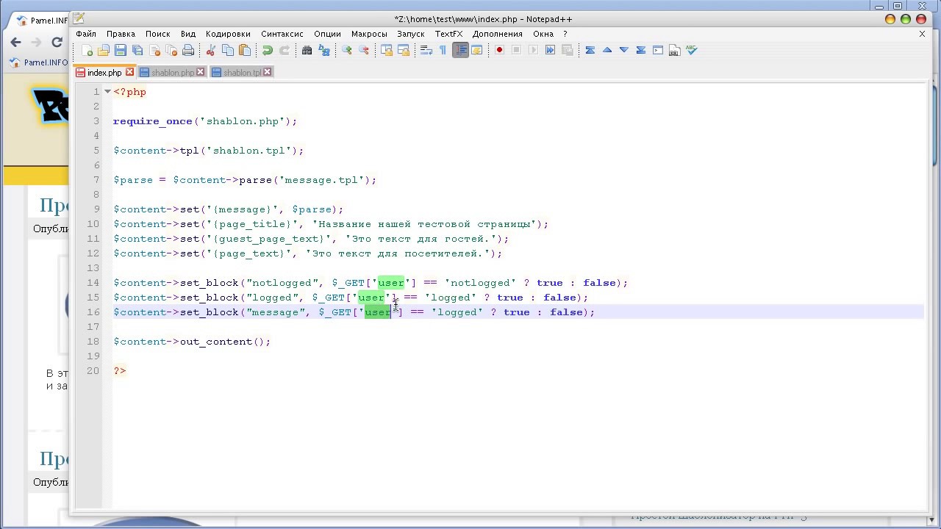The height and width of the screenshot is (529, 941).
Task: Click the console window toolbar icon
Action: (x=658, y=50)
